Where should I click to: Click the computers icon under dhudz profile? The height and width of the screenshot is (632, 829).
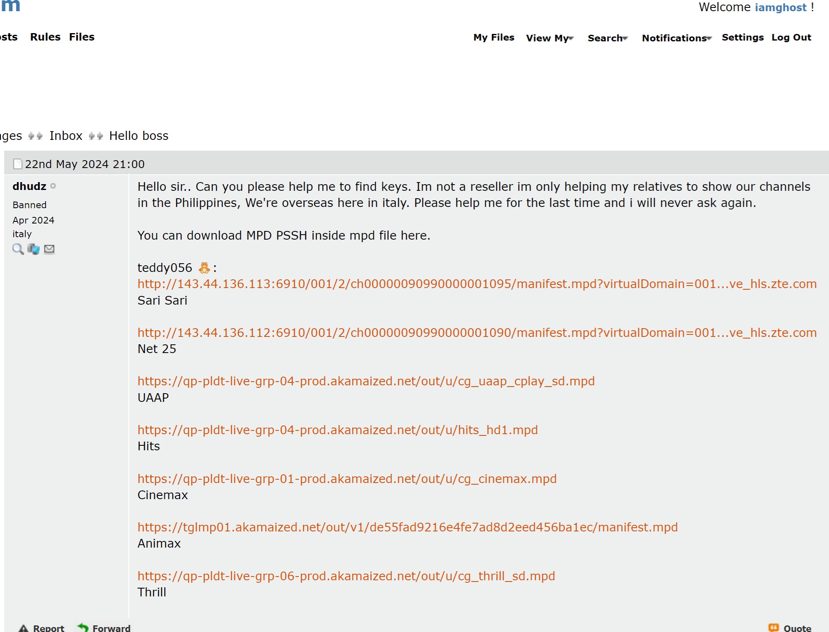(x=34, y=249)
